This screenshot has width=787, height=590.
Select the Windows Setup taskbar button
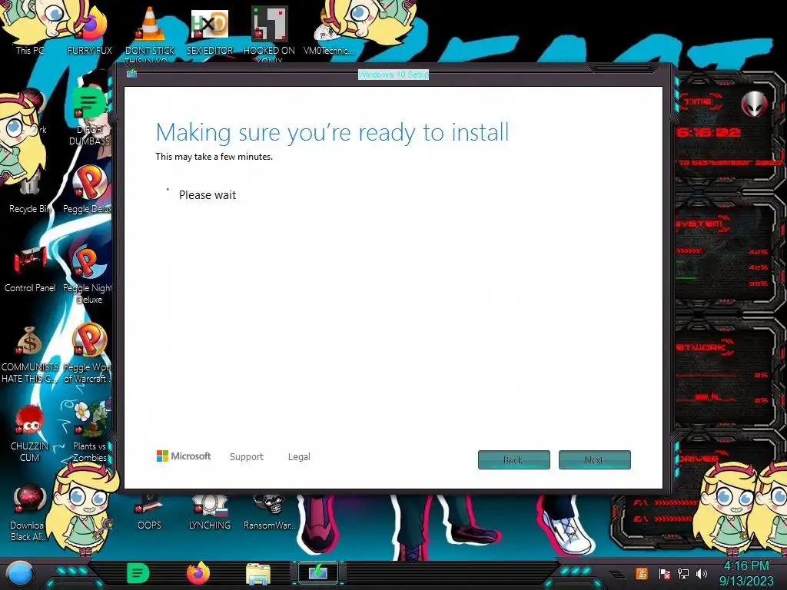point(318,573)
